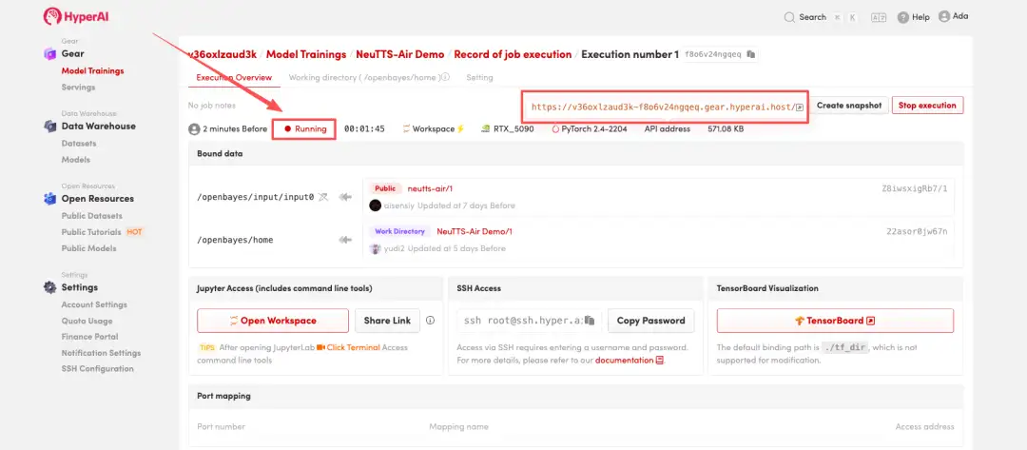
Task: Click the Workspace mode icon in status row
Action: [x=406, y=129]
